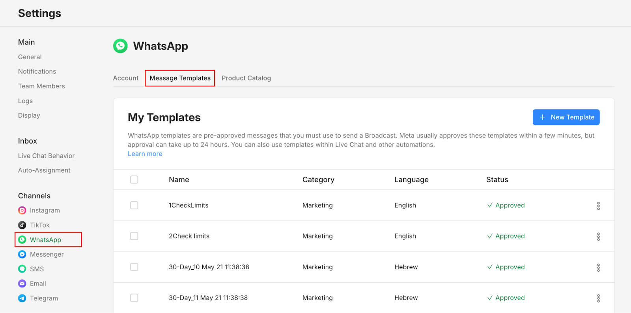Click the TikTok channel icon
Image resolution: width=631 pixels, height=313 pixels.
22,225
